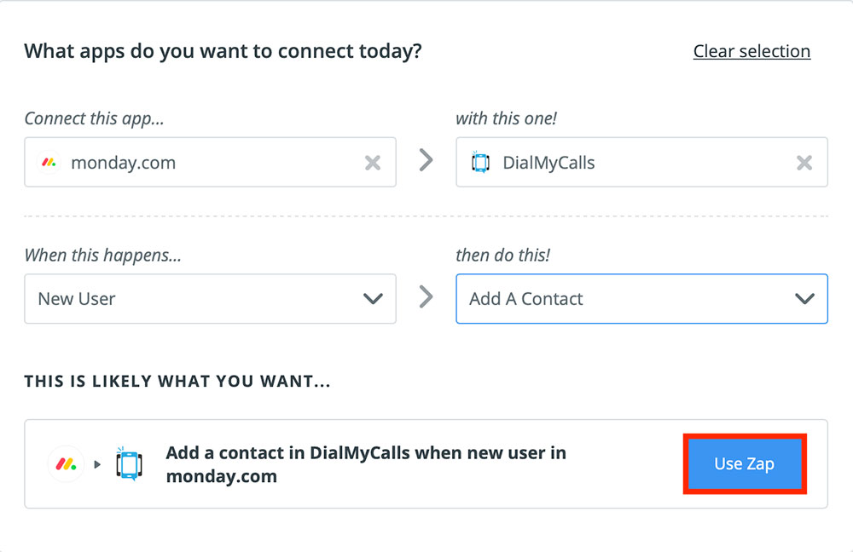
Task: Click the DialMyCalls phone icon in the app field
Action: [480, 162]
